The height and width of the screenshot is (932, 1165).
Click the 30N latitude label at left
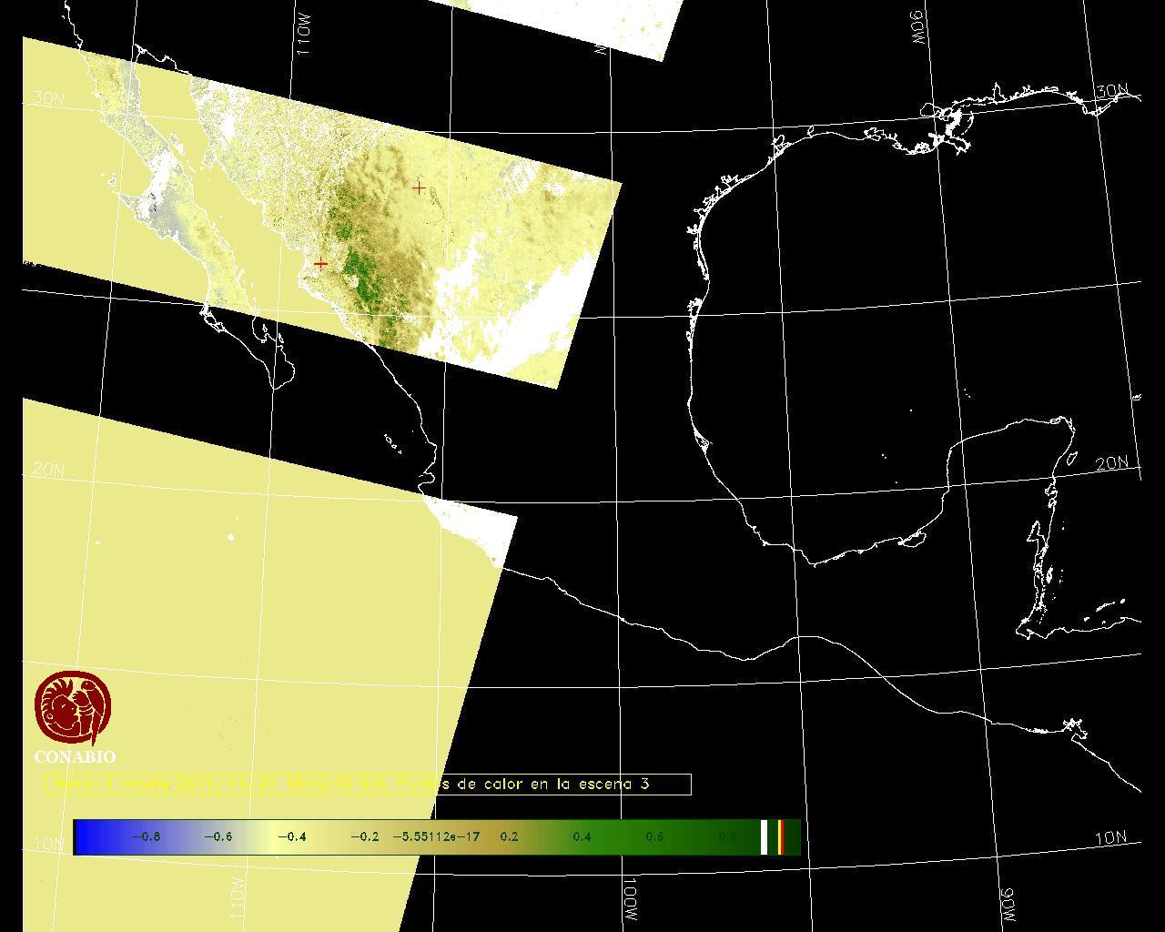[x=48, y=98]
